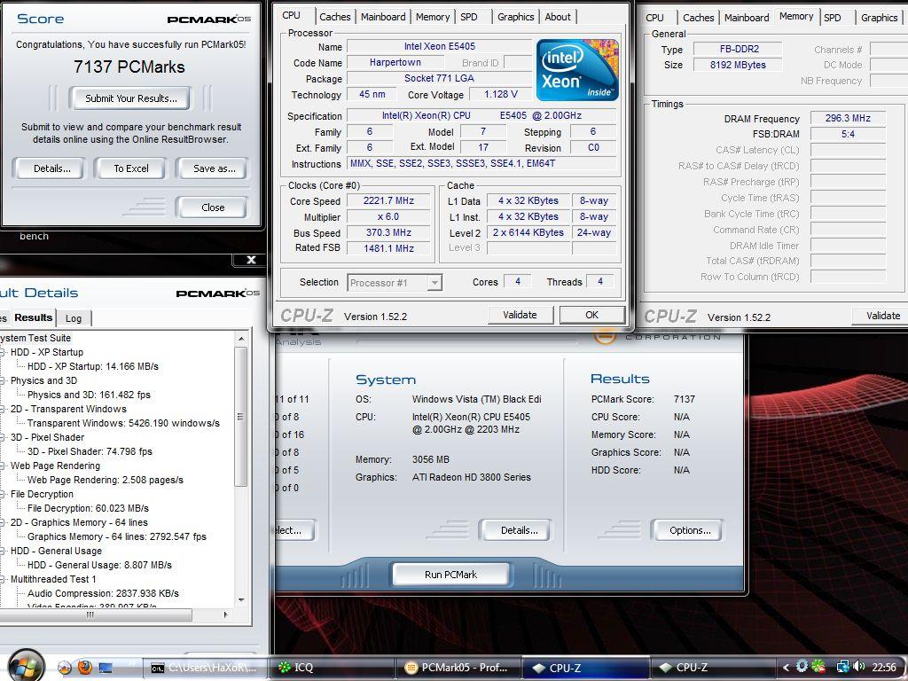Select File Decryption: 60.023 MB/s result
Image resolution: width=908 pixels, height=681 pixels.
(88, 508)
